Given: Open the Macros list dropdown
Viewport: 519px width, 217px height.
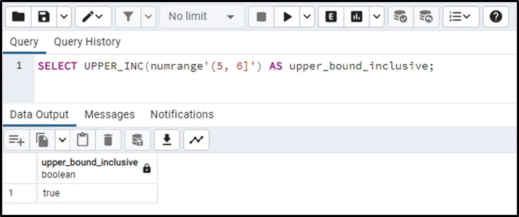Looking at the screenshot, I should pos(460,17).
